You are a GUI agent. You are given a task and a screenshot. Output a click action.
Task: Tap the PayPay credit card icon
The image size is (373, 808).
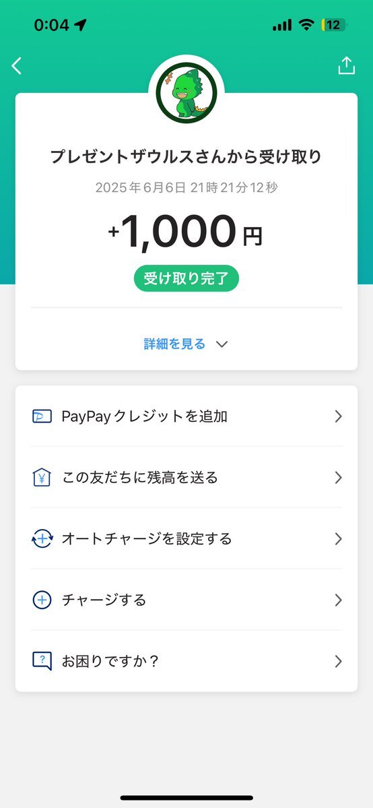coord(42,416)
